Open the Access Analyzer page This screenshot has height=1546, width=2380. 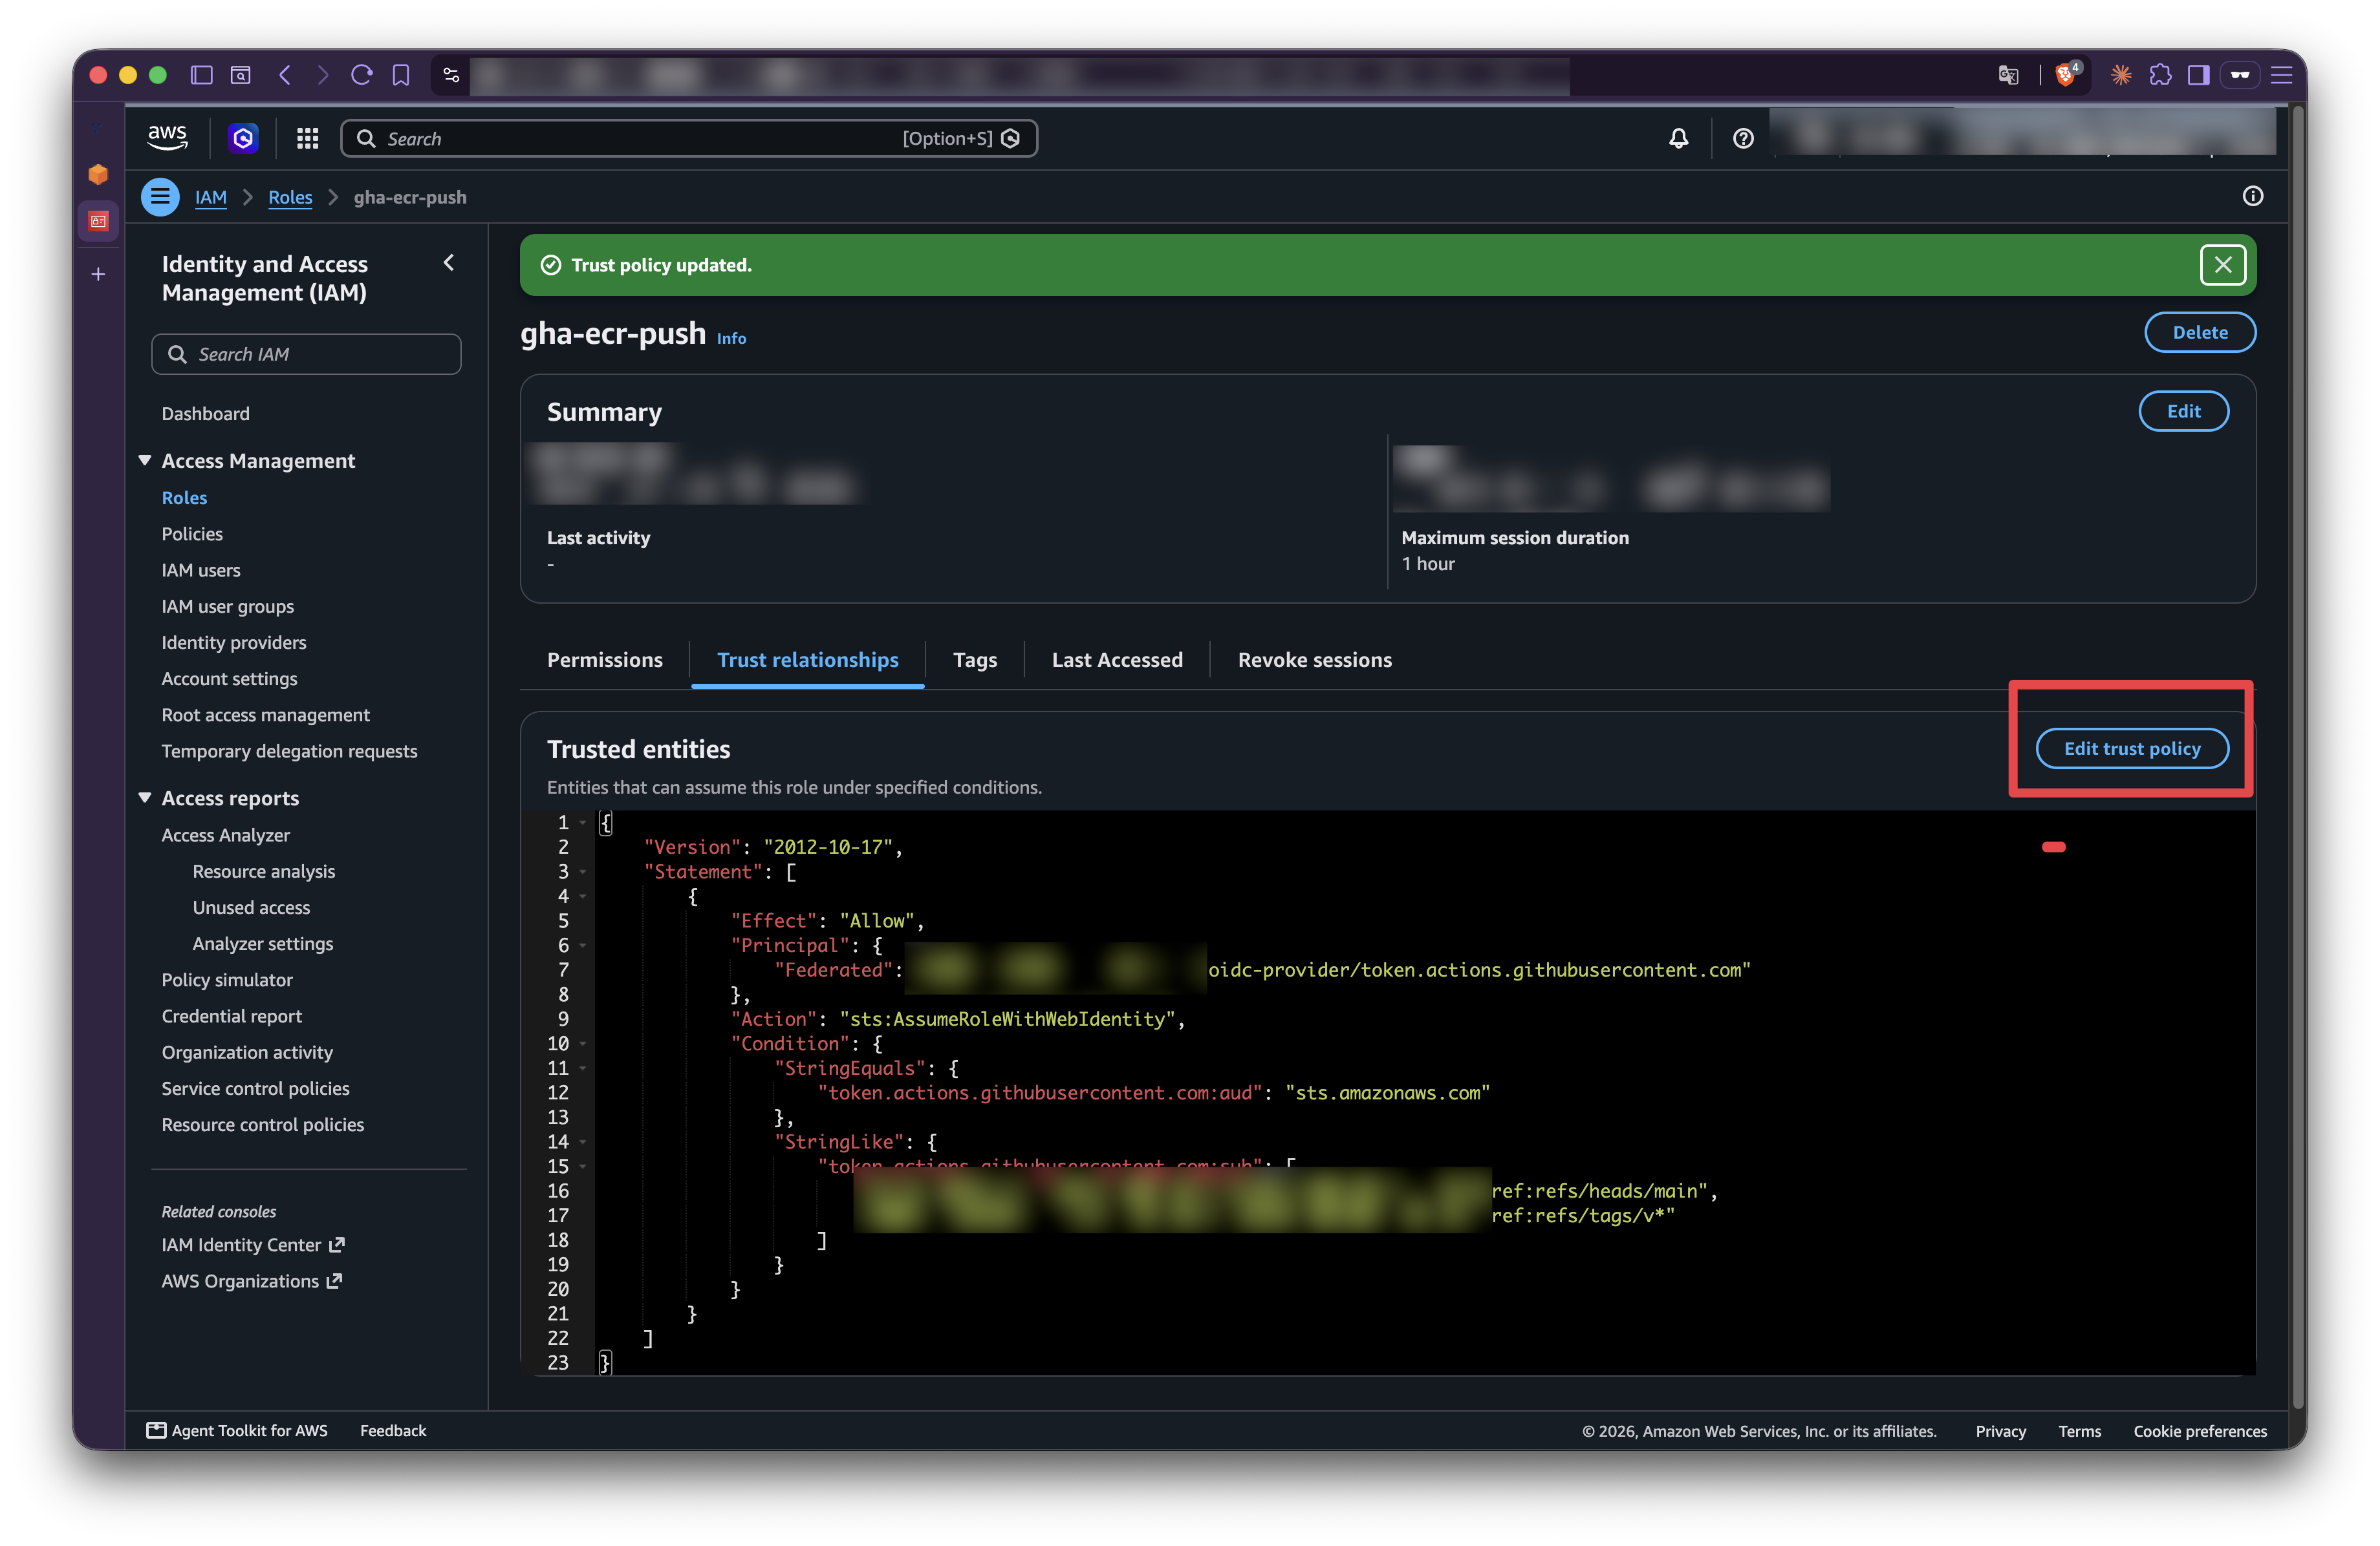[x=226, y=834]
